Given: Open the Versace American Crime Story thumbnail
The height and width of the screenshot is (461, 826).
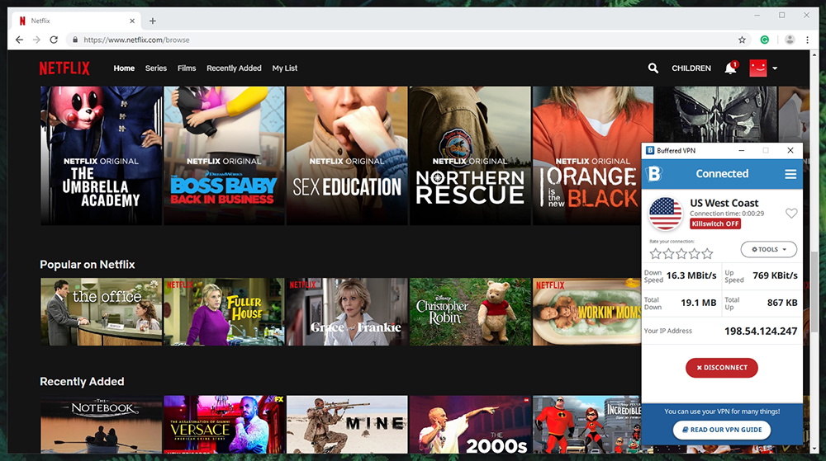Looking at the screenshot, I should click(x=224, y=424).
